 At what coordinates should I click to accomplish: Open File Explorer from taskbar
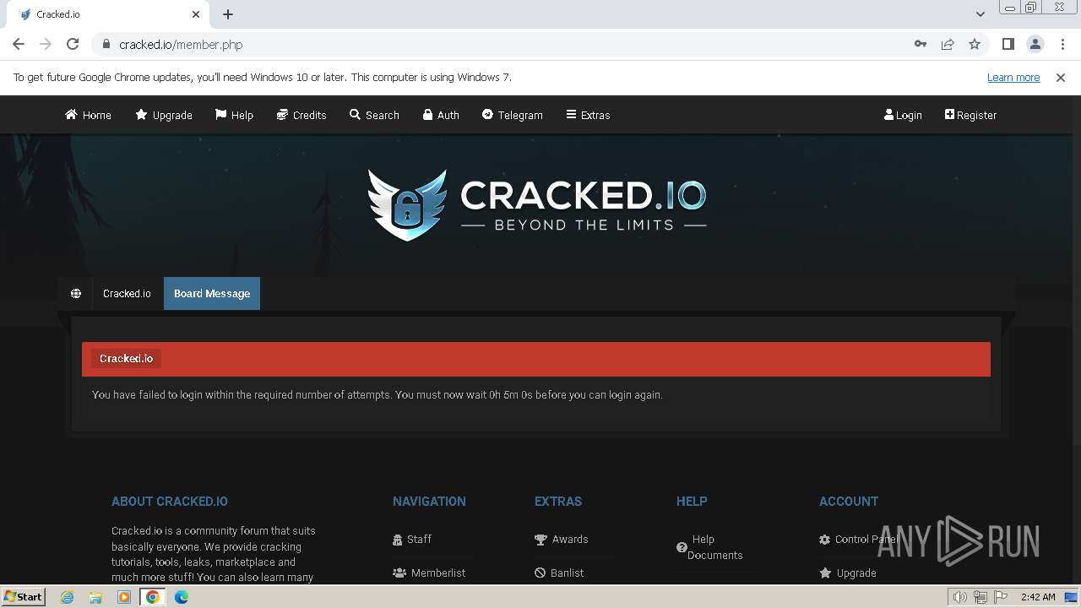pos(95,597)
